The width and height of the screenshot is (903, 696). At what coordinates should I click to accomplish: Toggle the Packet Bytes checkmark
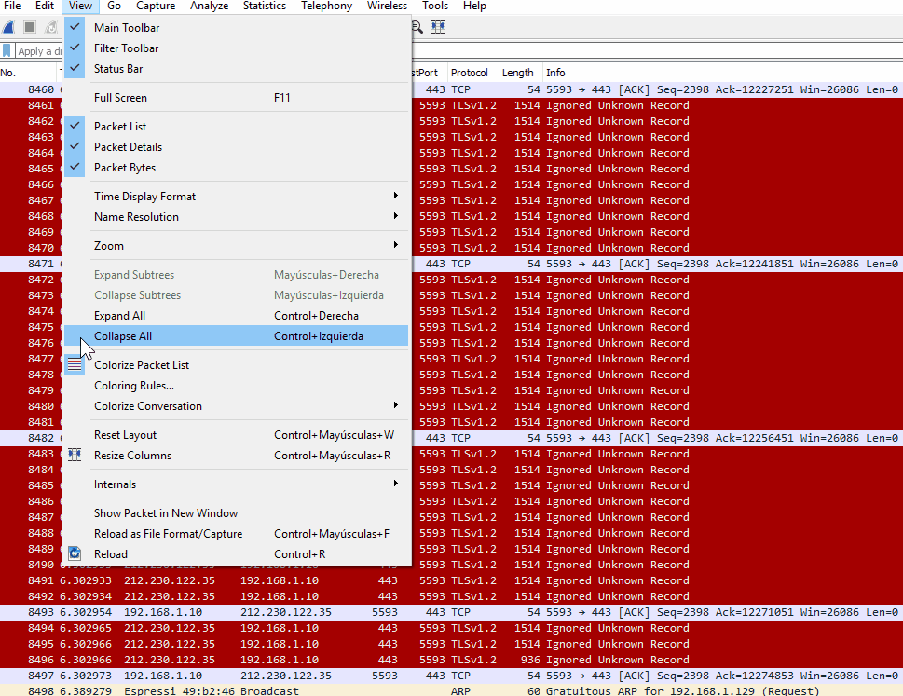pyautogui.click(x=75, y=168)
